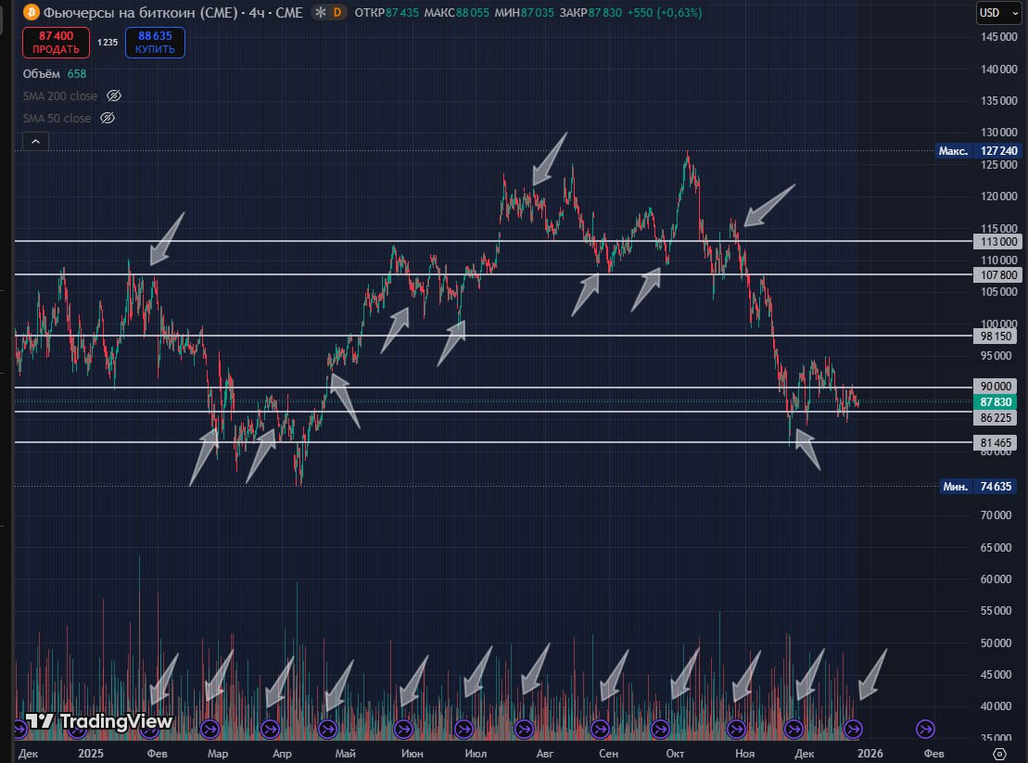Show the SMA 50 close indicator
Image resolution: width=1028 pixels, height=763 pixels.
click(x=107, y=119)
